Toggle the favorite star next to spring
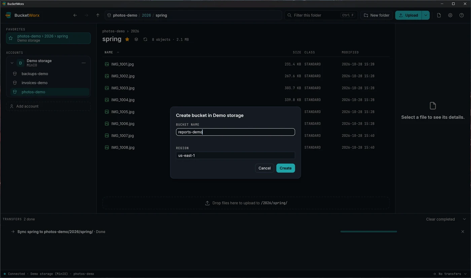 [127, 39]
